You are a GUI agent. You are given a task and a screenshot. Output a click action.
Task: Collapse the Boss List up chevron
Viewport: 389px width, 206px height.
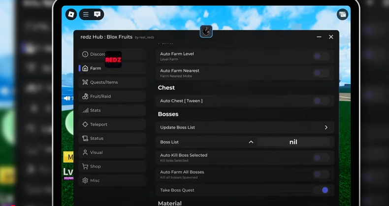coord(251,142)
